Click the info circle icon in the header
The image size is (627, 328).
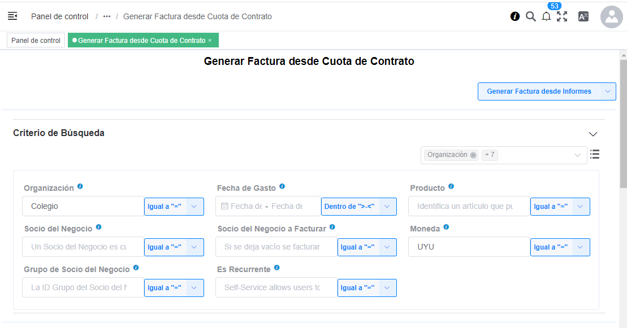[514, 16]
